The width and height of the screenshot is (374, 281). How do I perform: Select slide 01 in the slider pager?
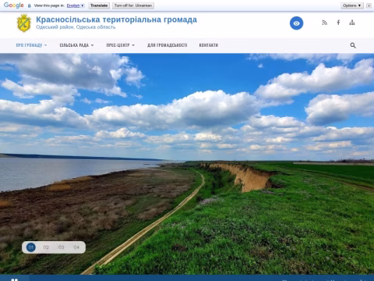point(31,247)
